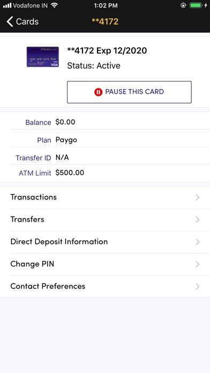Screen dimensions: 210x373
Task: Open the Change PIN menu item
Action: pyautogui.click(x=105, y=264)
